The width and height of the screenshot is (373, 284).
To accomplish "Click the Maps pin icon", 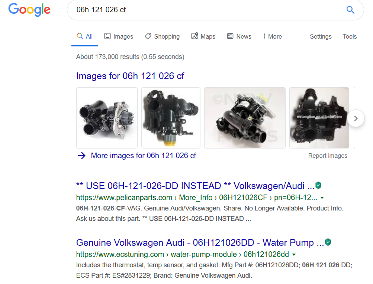I will click(195, 36).
